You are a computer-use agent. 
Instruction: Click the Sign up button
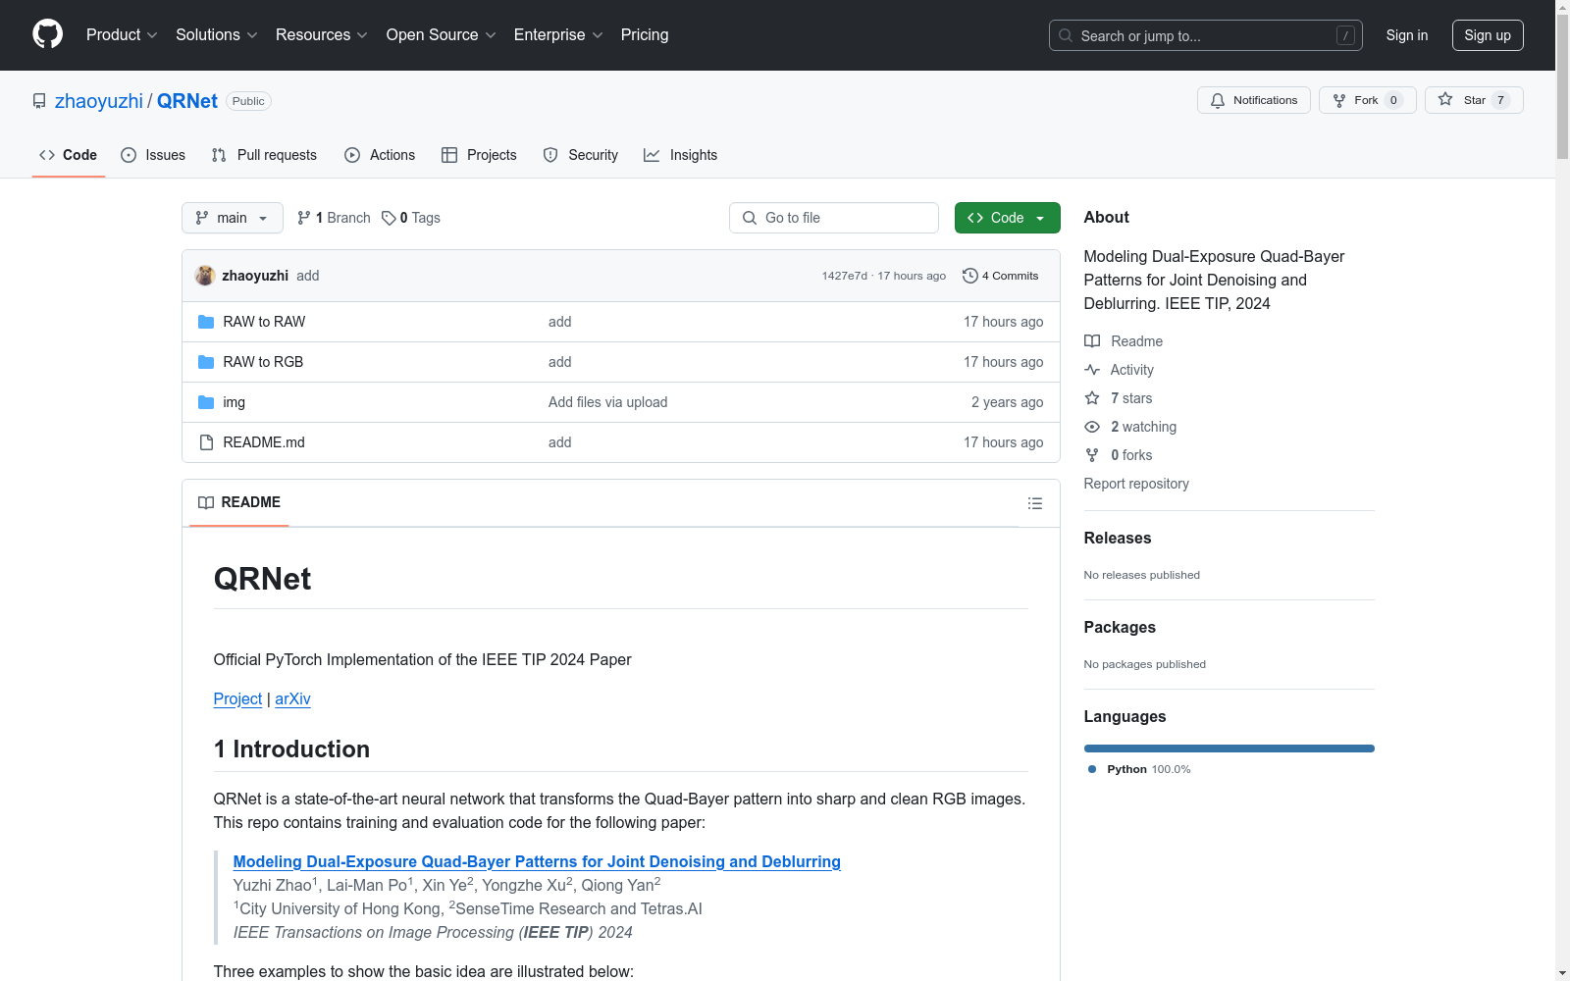[x=1488, y=35]
